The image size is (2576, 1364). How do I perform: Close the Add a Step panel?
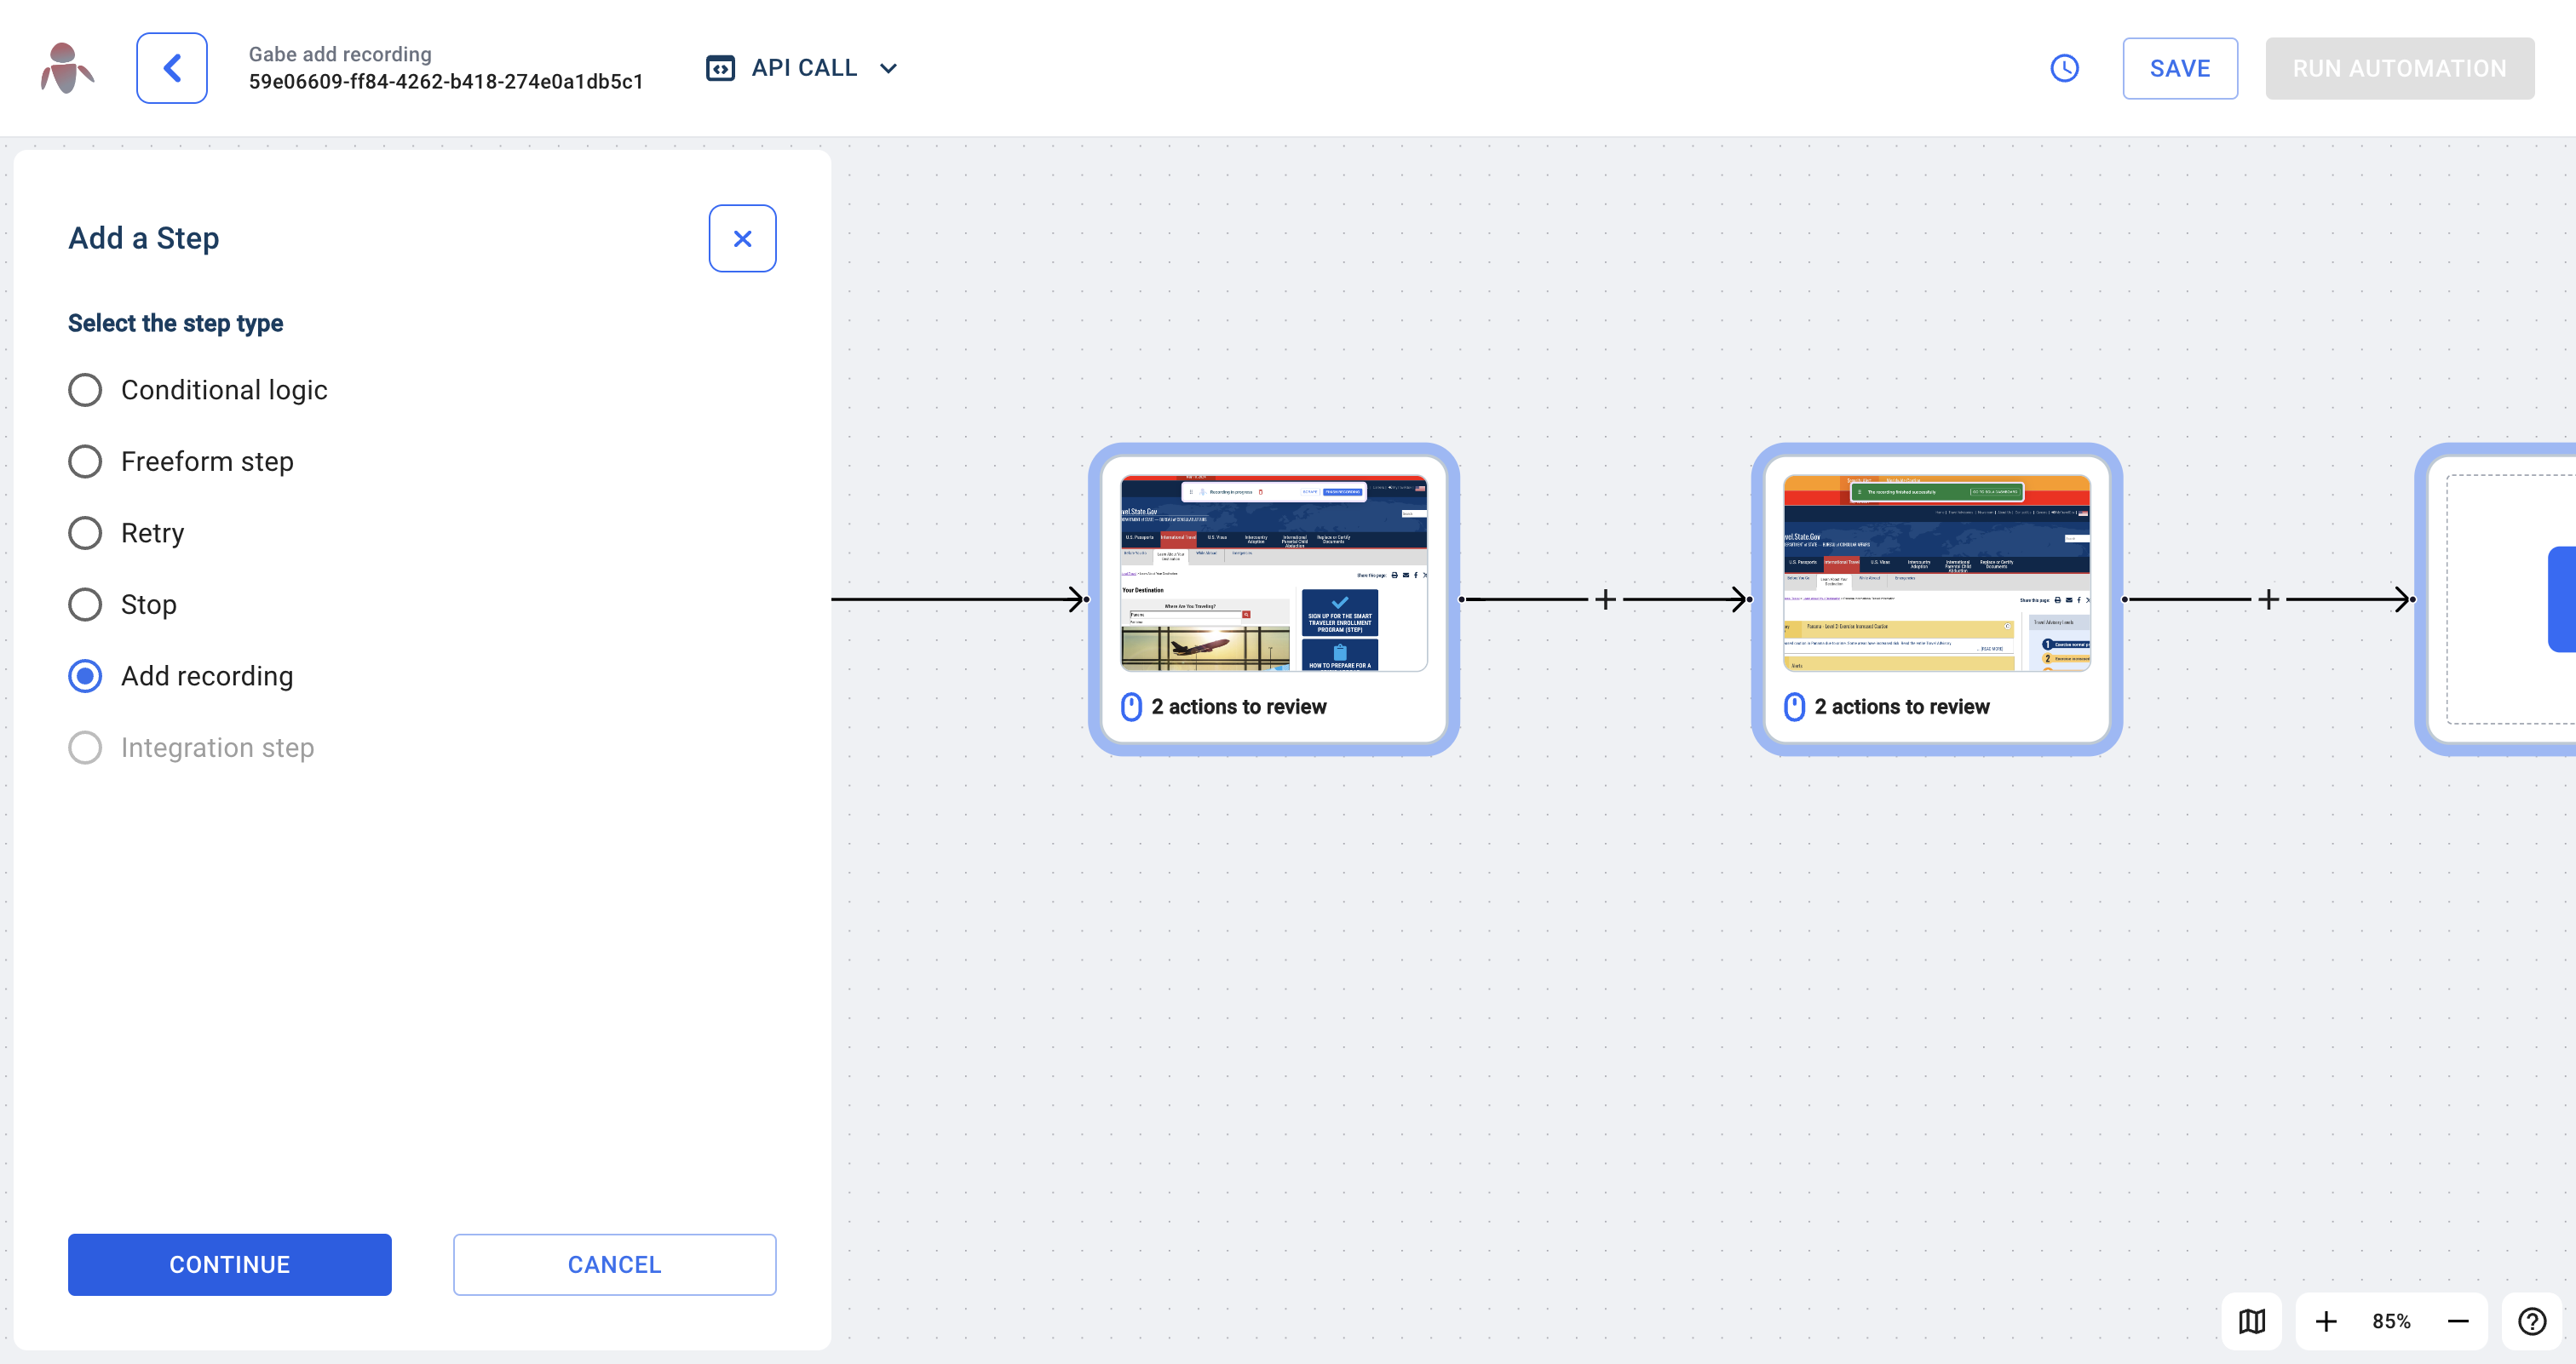pyautogui.click(x=742, y=238)
